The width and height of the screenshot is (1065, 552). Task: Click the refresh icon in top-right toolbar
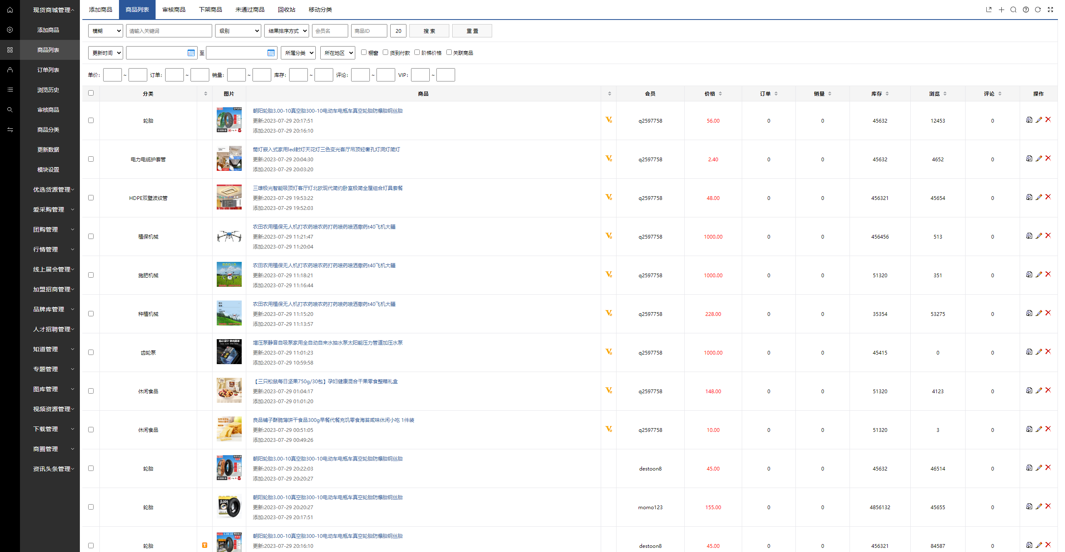coord(1038,10)
